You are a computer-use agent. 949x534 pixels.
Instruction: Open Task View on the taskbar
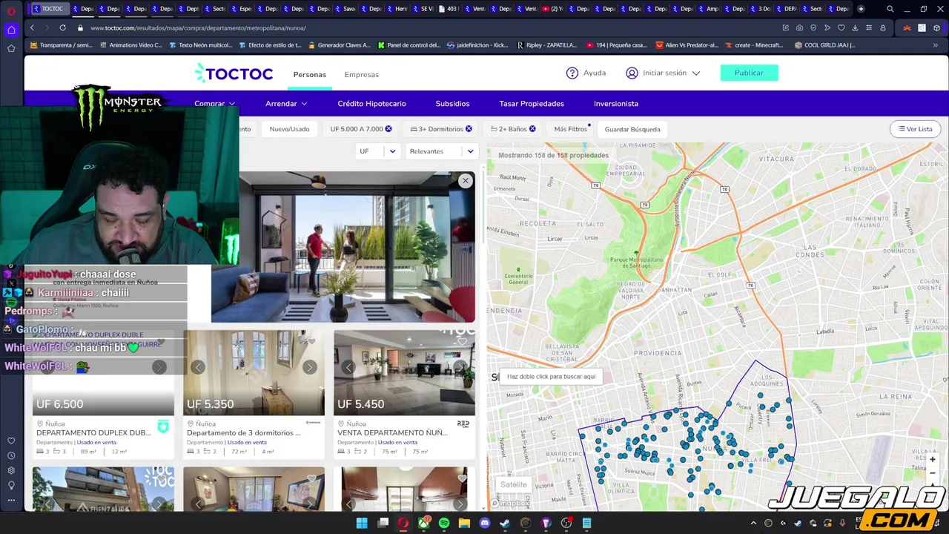click(383, 524)
